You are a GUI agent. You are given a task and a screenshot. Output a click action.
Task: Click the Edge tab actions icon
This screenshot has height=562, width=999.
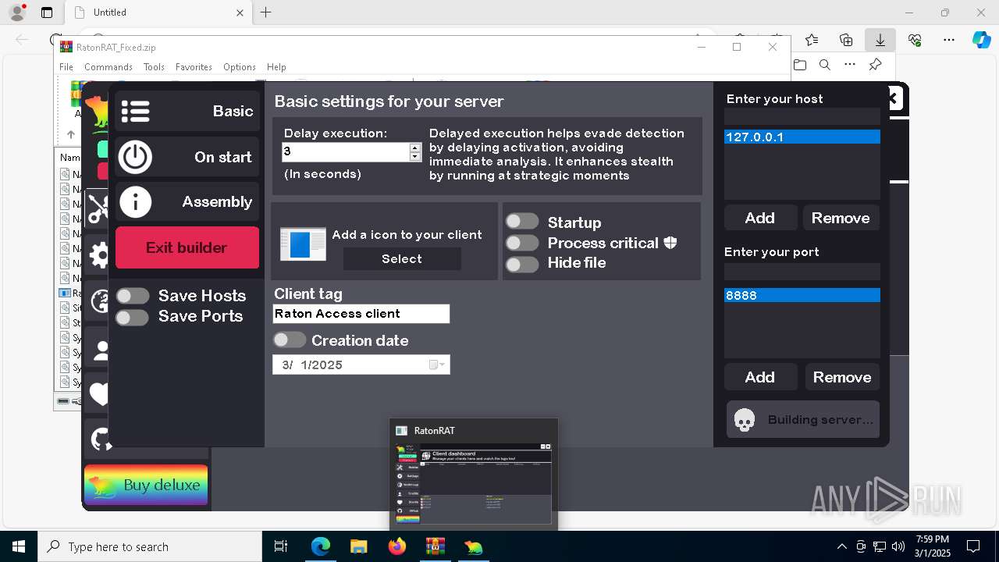point(47,12)
